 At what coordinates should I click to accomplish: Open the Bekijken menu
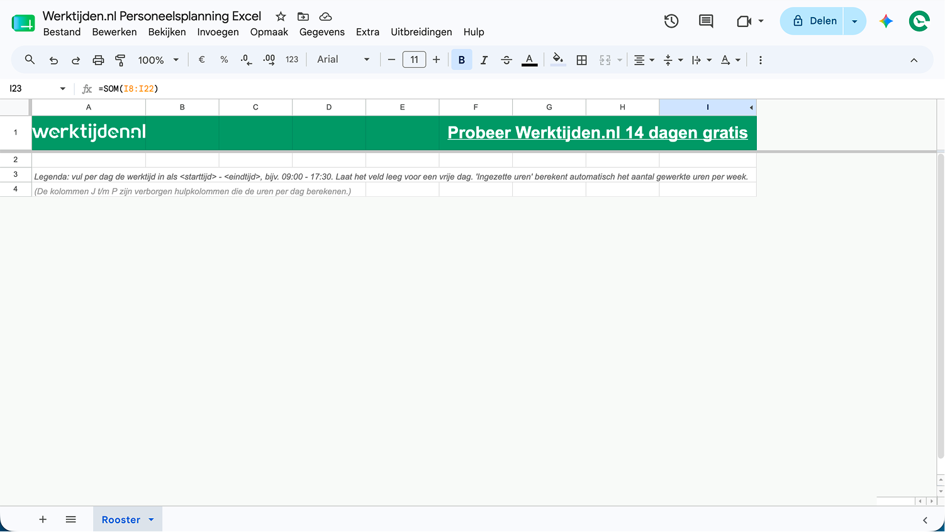pos(167,32)
